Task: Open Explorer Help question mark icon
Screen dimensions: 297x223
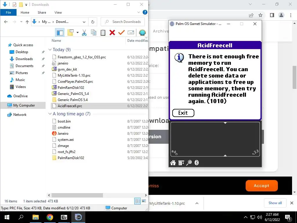Action: 145,12
